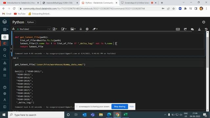Open Revision history icon
The image size is (210, 118).
206,29
